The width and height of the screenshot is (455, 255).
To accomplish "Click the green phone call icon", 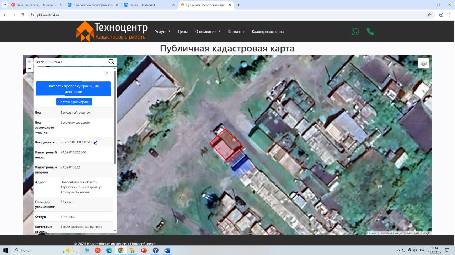I will 370,32.
